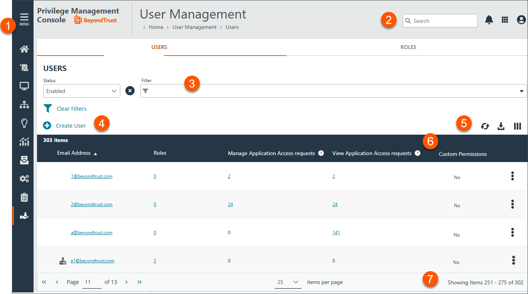Open the apps grid icon in header
Image resolution: width=528 pixels, height=294 pixels.
click(x=505, y=20)
